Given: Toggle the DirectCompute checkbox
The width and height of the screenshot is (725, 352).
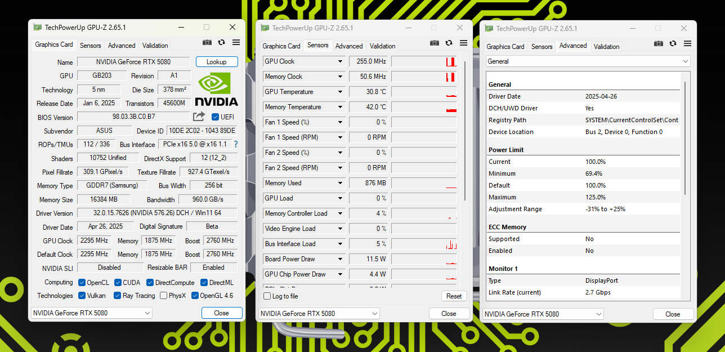Looking at the screenshot, I should (150, 283).
